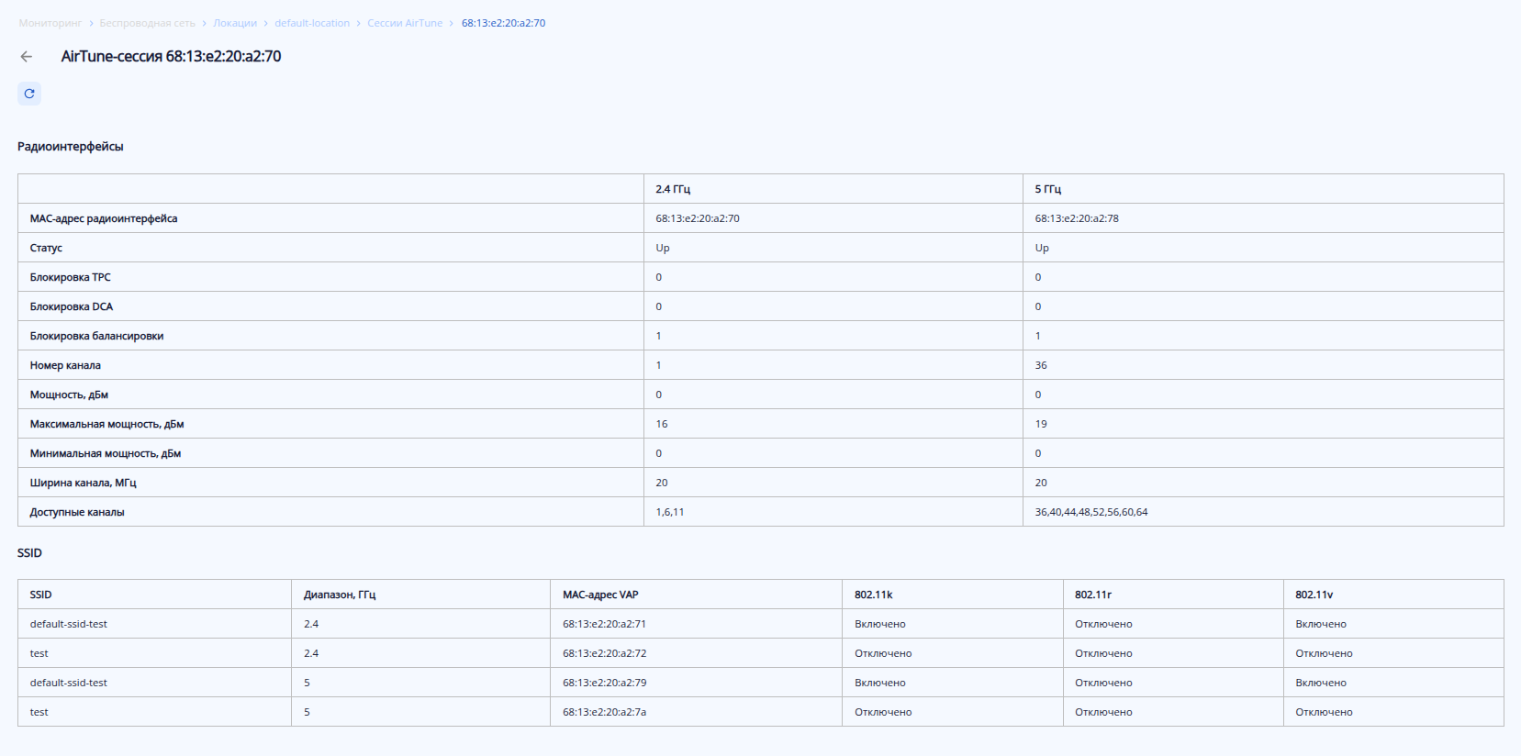
Task: Click the 802.11v column header
Action: 1314,595
